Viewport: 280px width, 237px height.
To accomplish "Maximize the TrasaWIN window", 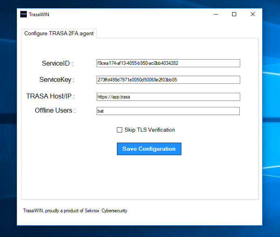I will pyautogui.click(x=234, y=14).
